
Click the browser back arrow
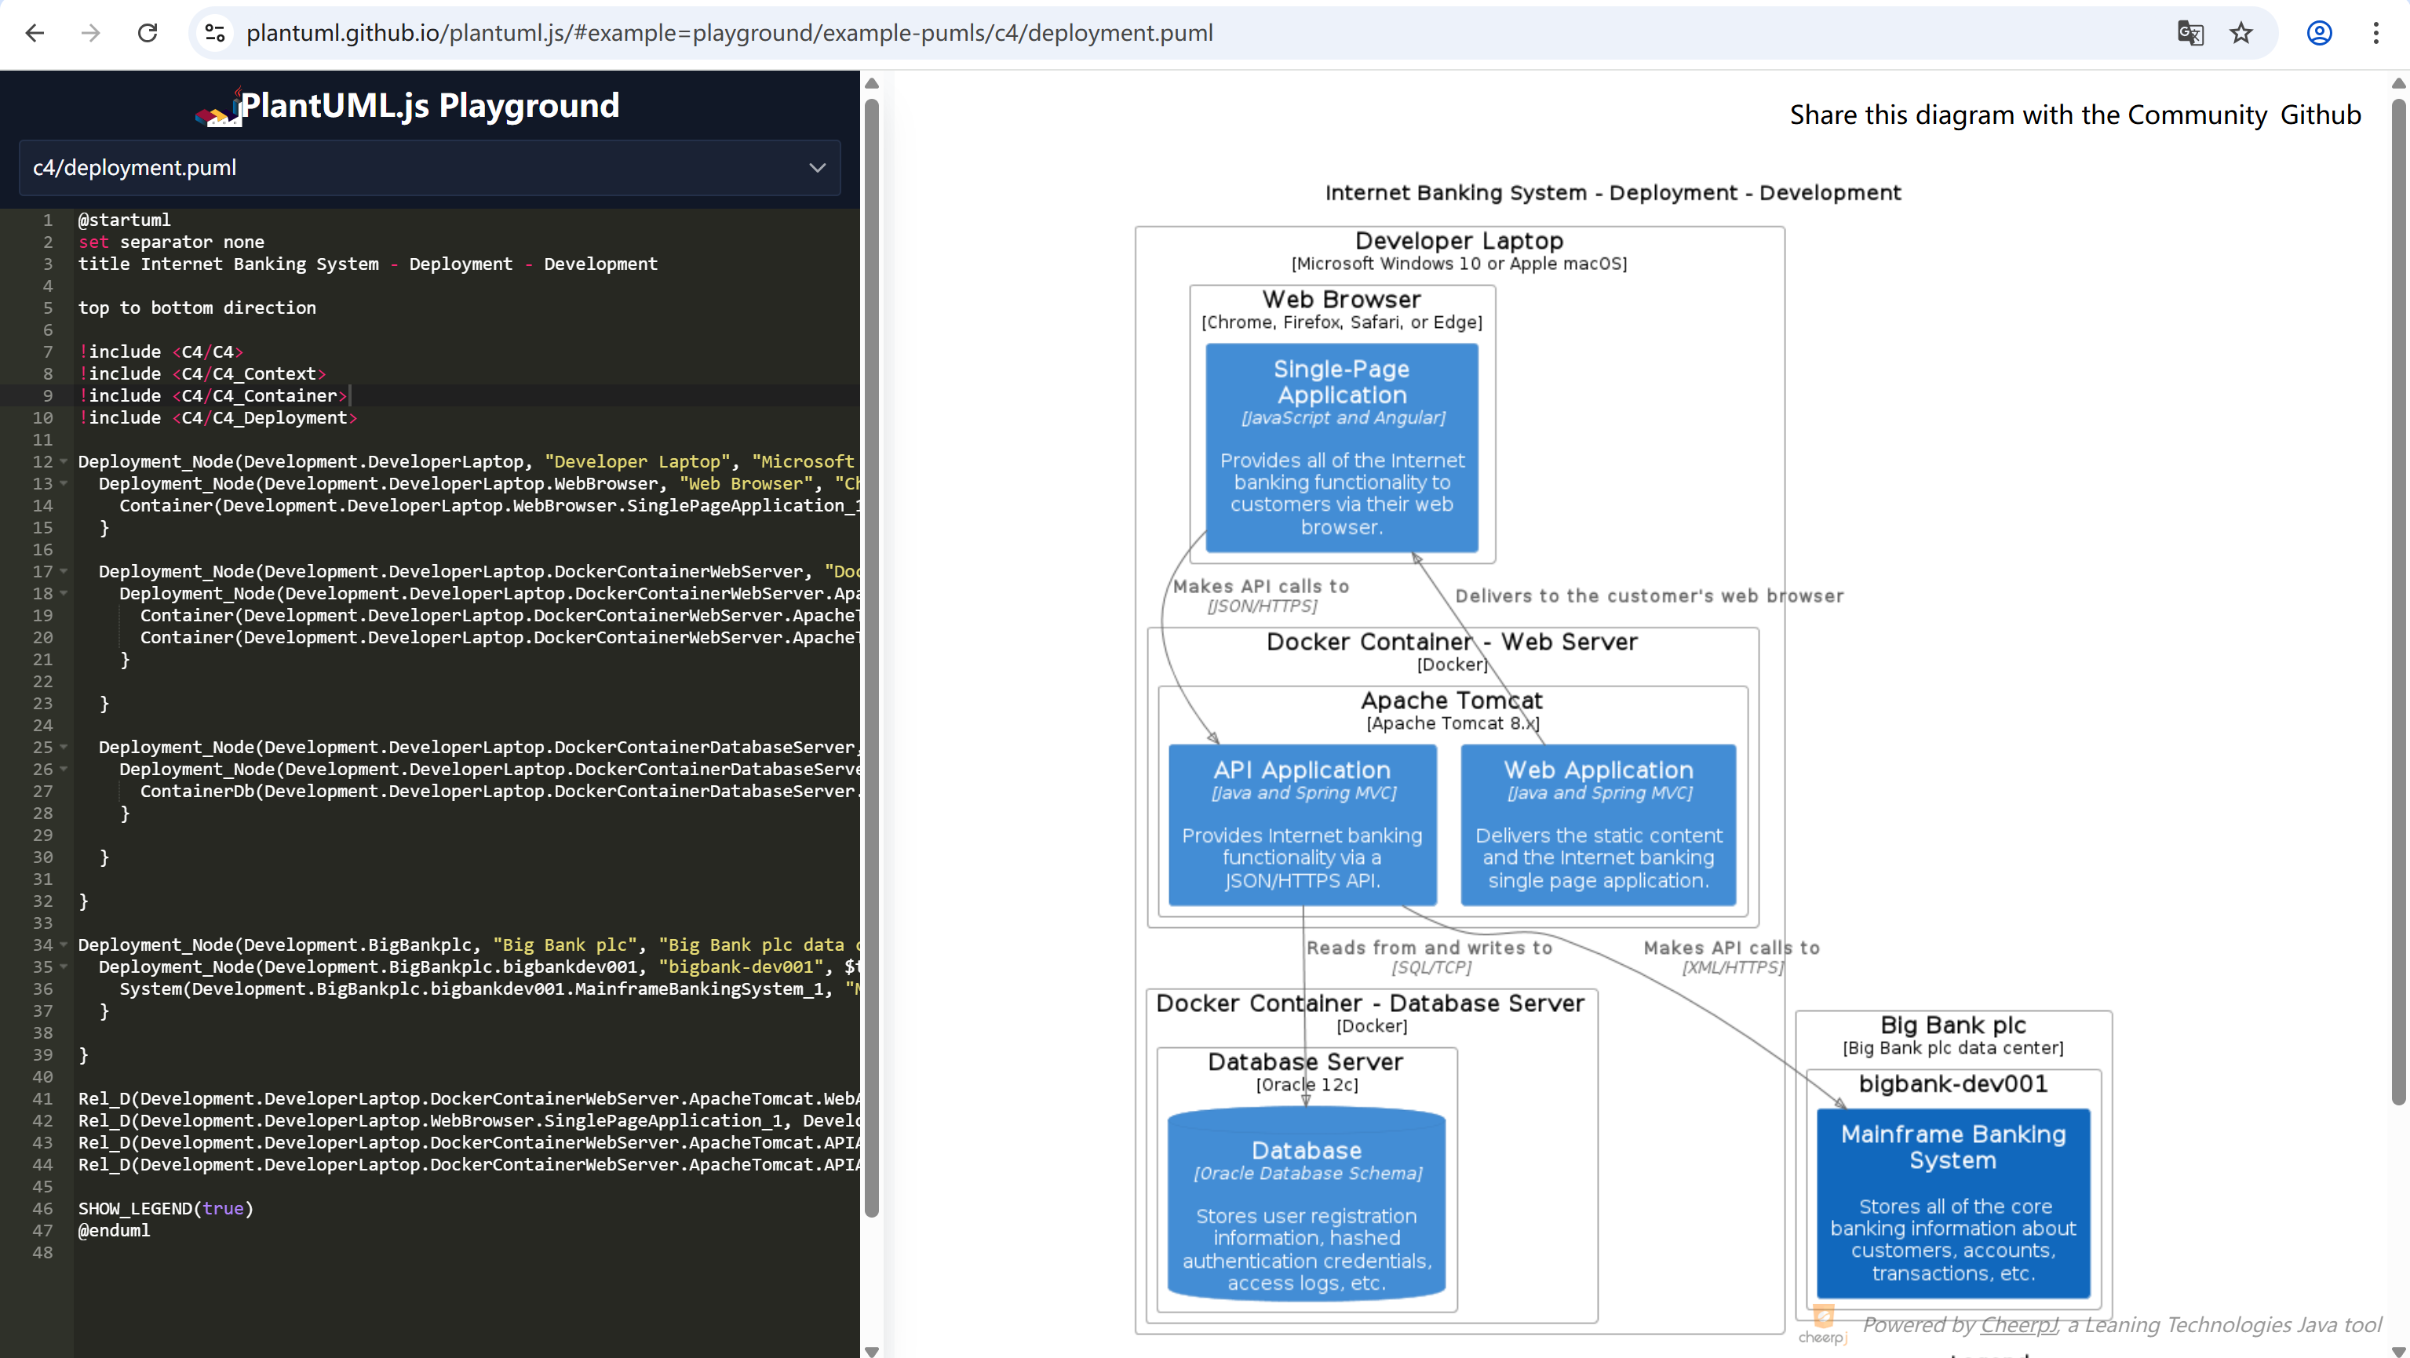(35, 34)
